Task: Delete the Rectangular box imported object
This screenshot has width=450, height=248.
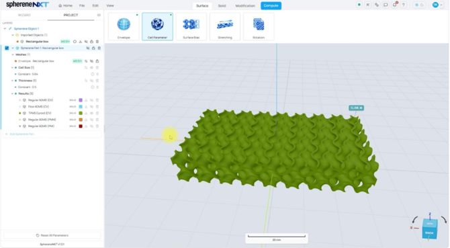Action: point(97,42)
